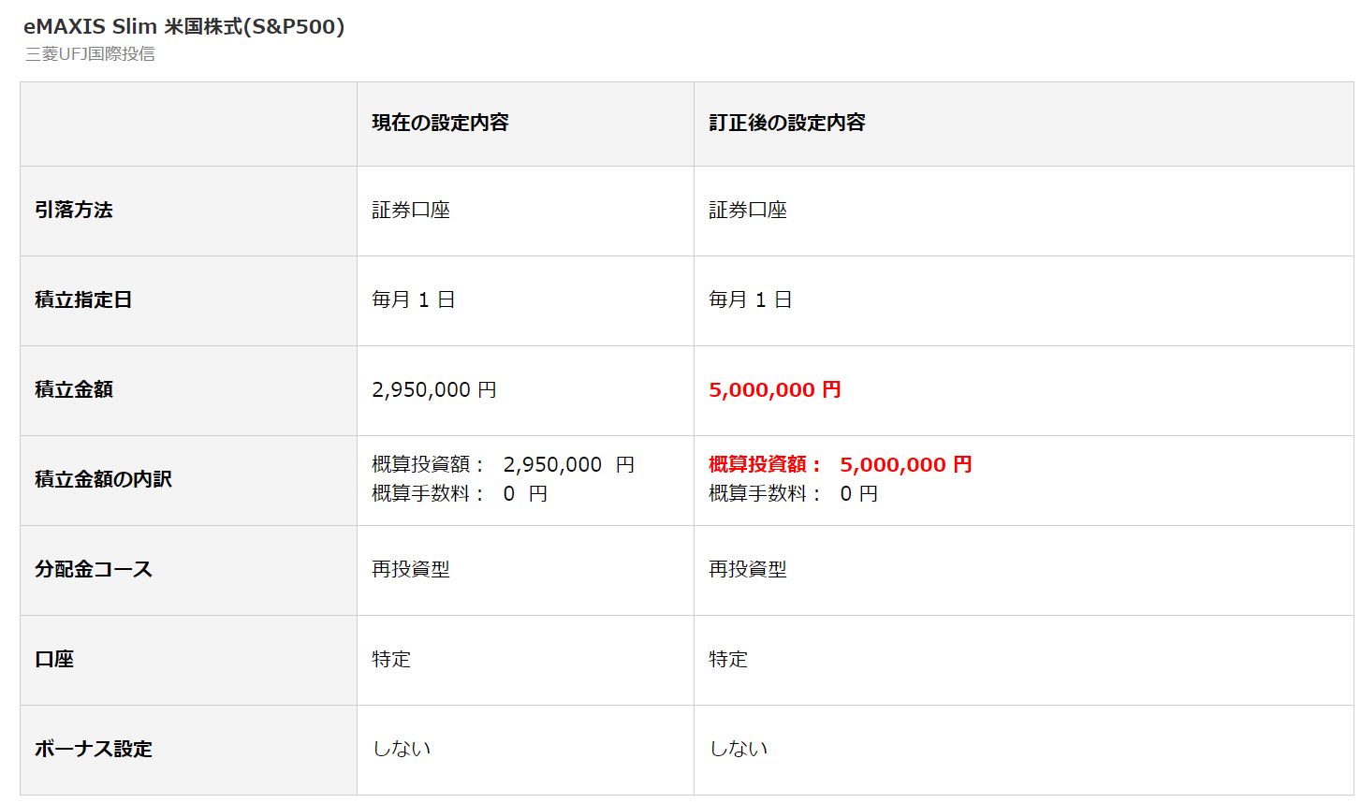Click the current 概算投資額 2,950,000 円 text
The image size is (1361, 803).
tap(503, 465)
